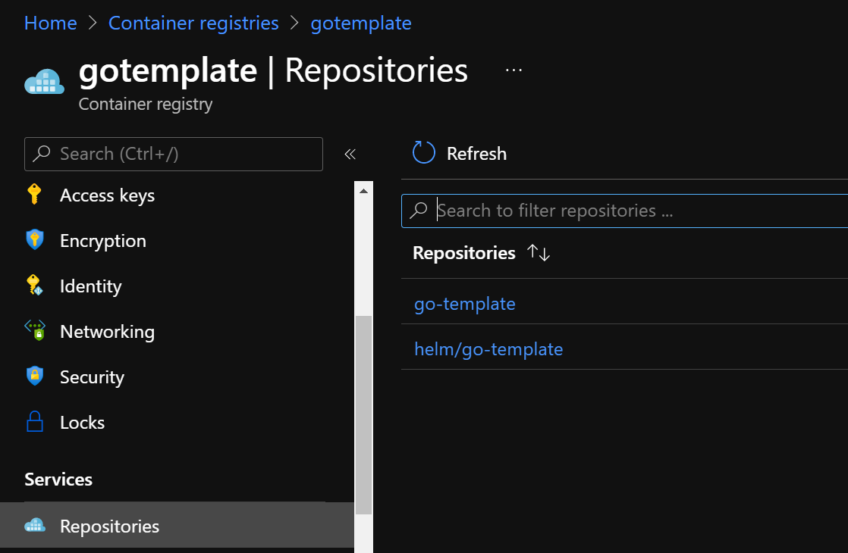Click the Security shield icon
This screenshot has height=553, width=848.
click(35, 376)
